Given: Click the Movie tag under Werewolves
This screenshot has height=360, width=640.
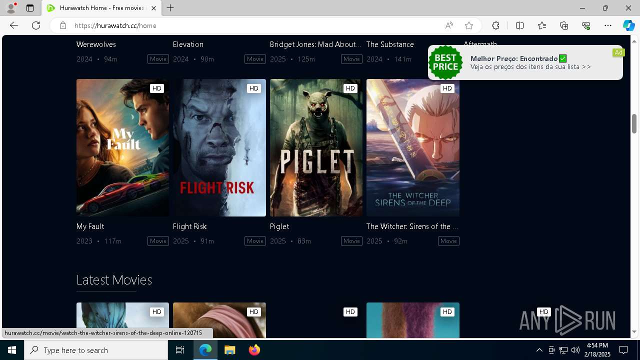Looking at the screenshot, I should click(158, 59).
